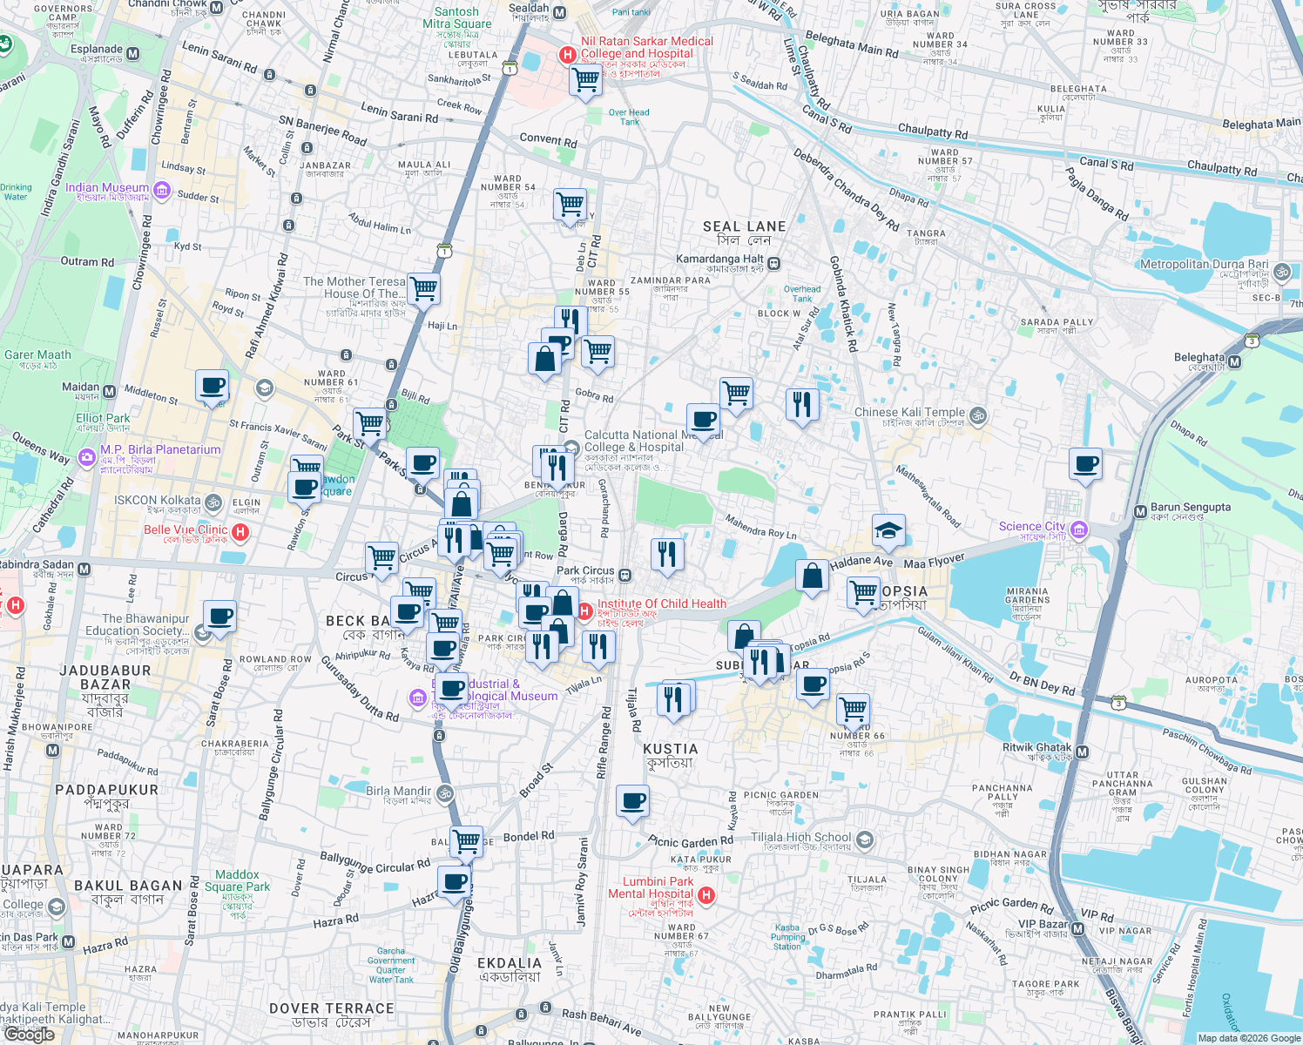This screenshot has height=1045, width=1303.
Task: Click the metro icon at Rabindra Sadan station
Action: point(84,569)
